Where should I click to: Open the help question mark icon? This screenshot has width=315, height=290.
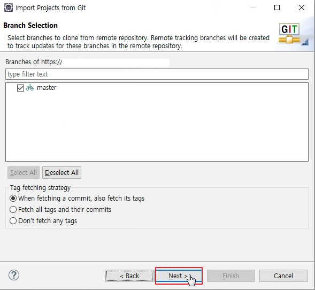14,275
